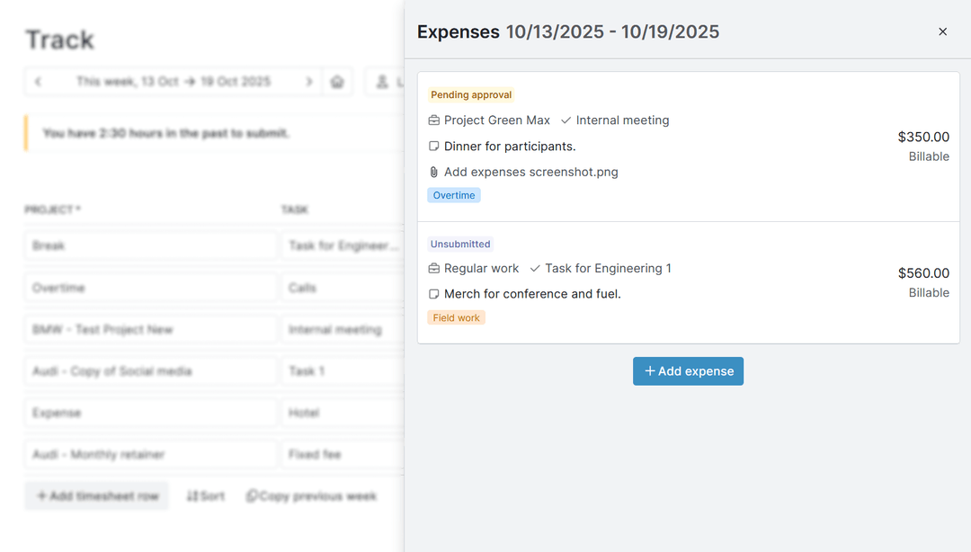This screenshot has height=552, width=971.
Task: Click the Add timesheet row button
Action: coord(96,495)
